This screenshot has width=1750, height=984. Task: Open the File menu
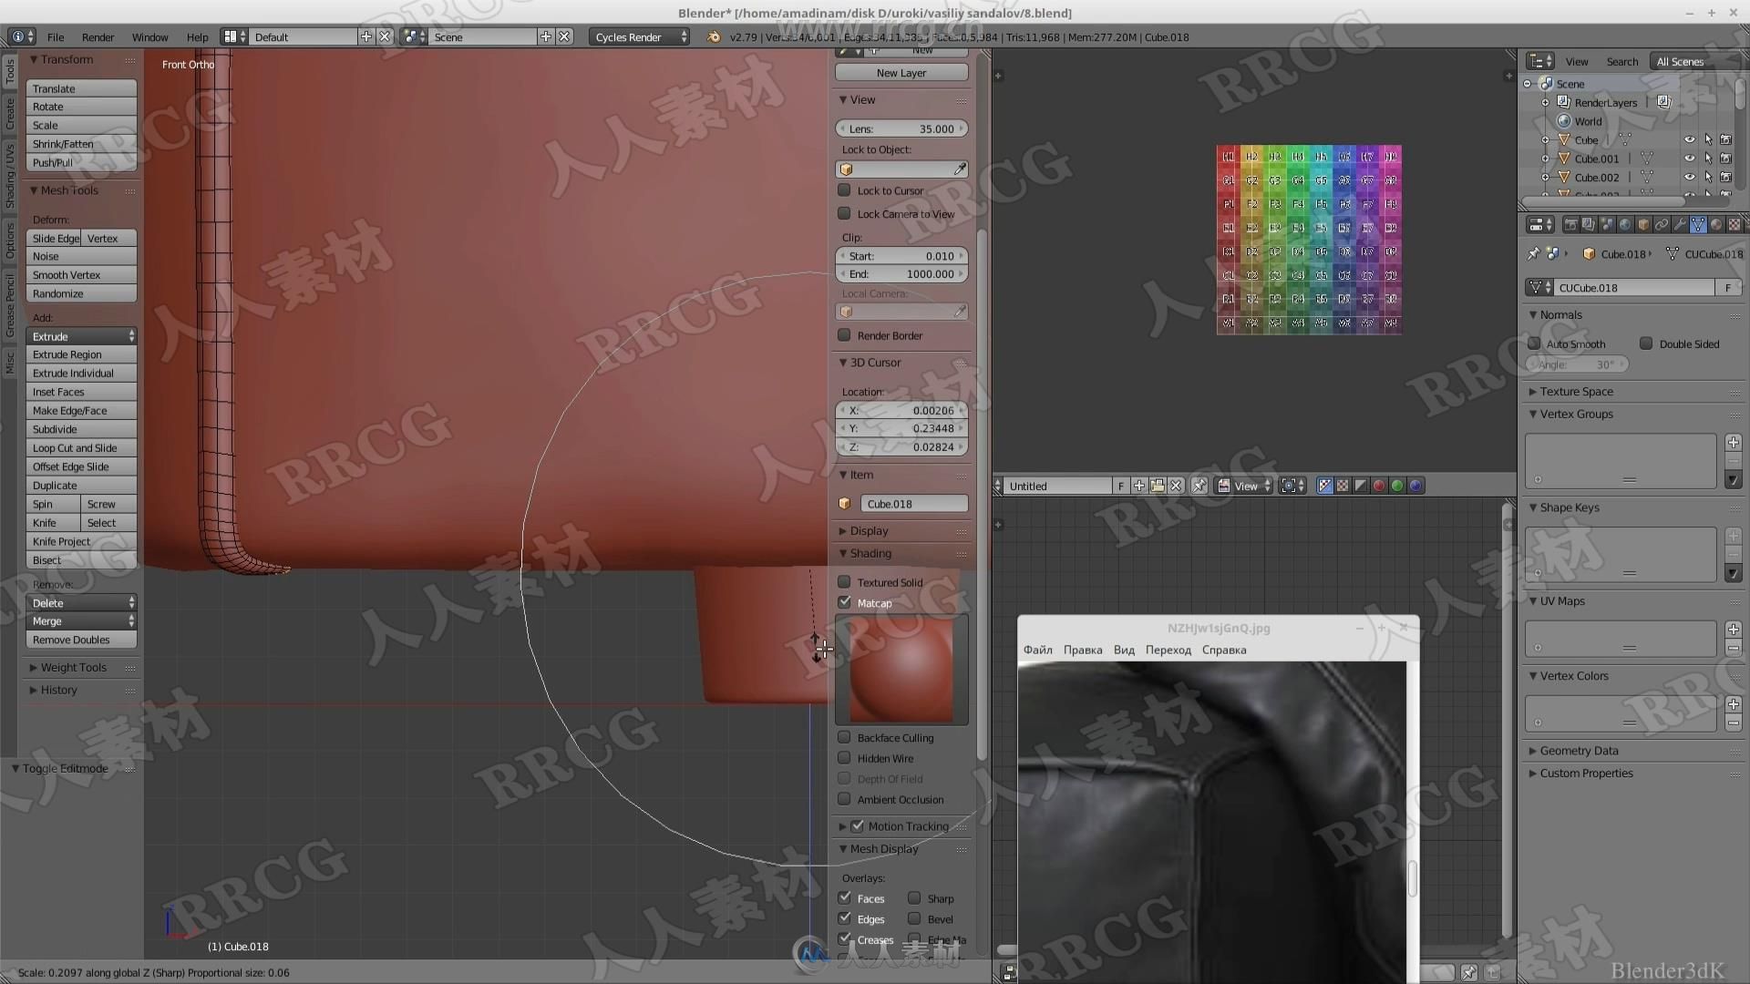[x=56, y=37]
